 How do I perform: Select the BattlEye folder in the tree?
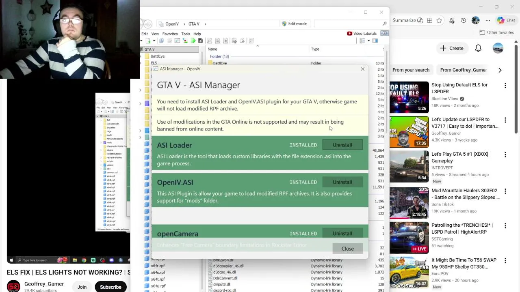[x=158, y=56]
